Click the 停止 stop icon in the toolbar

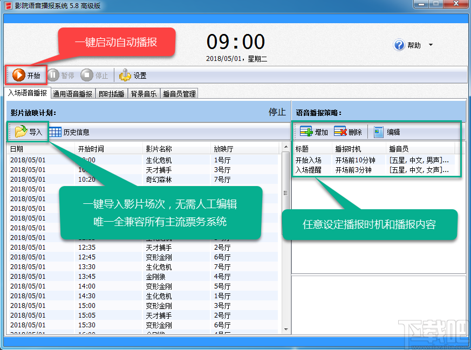tap(86, 76)
